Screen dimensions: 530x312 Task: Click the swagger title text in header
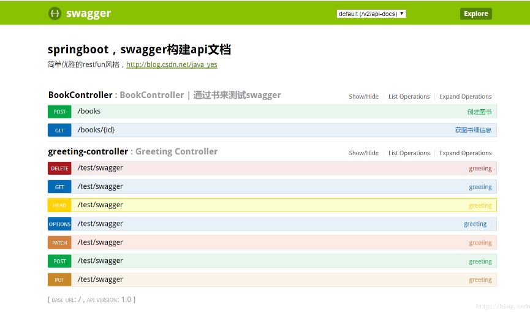coord(89,13)
